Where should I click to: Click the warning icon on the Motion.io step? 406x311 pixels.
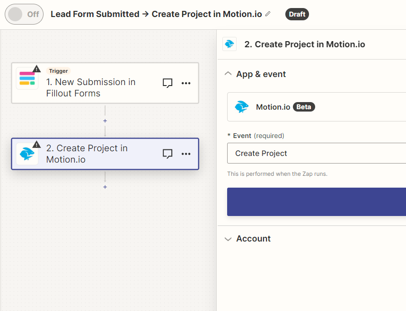click(37, 145)
